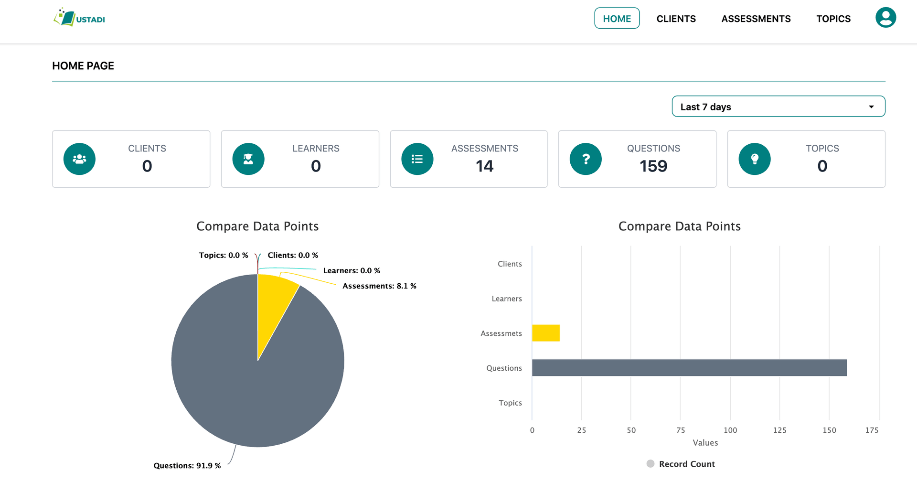
Task: Open the user account profile icon
Action: 885,17
